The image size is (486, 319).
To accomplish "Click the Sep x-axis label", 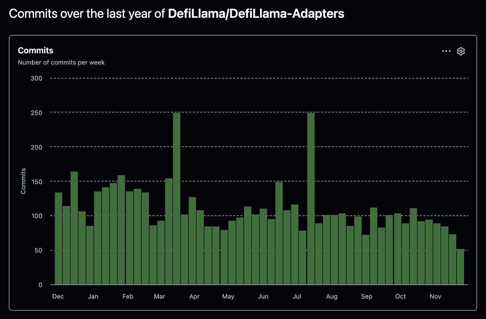I will click(x=367, y=297).
